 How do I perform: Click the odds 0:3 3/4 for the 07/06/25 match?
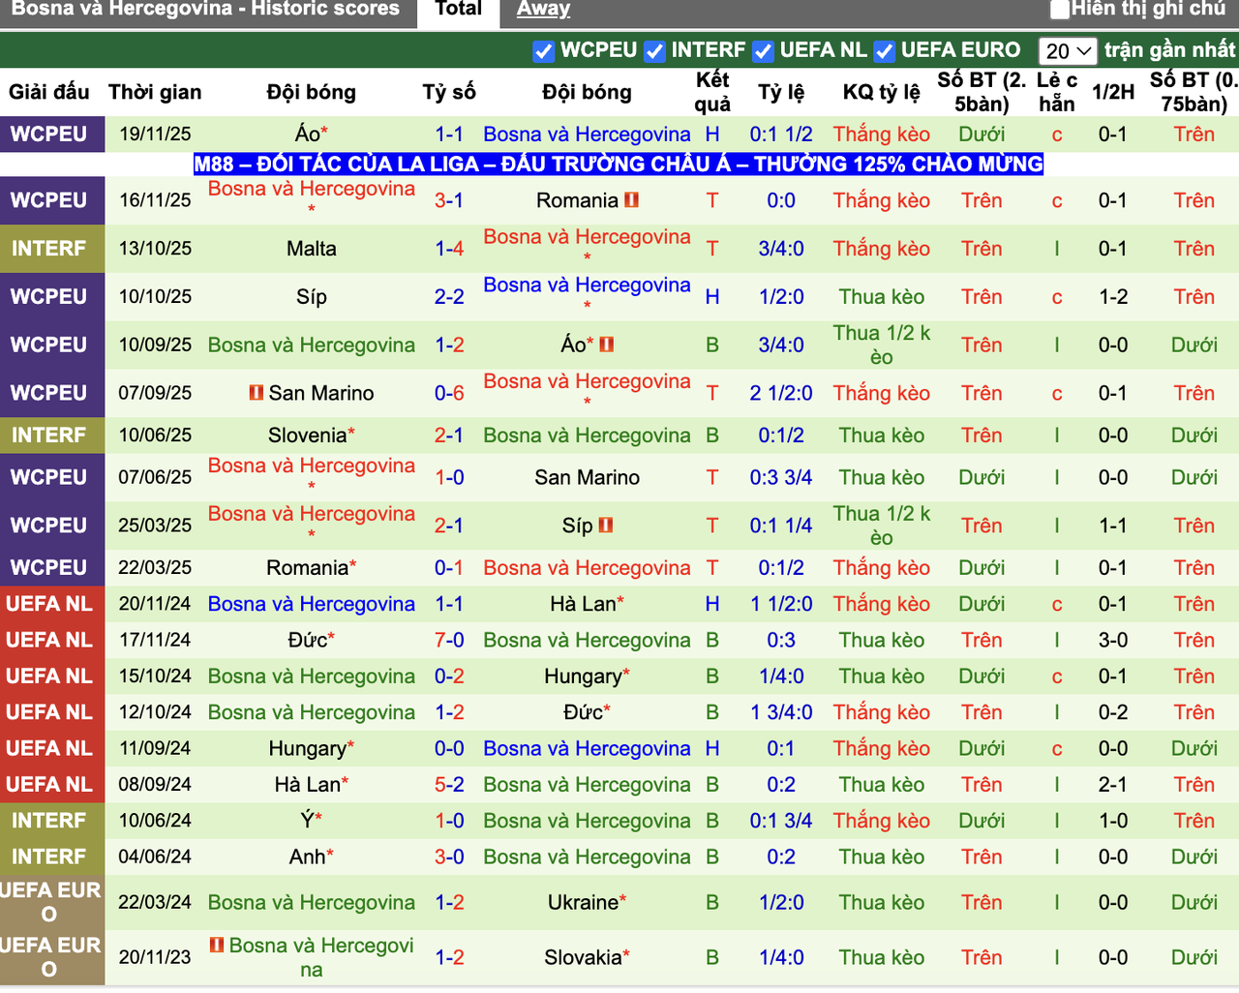781,477
